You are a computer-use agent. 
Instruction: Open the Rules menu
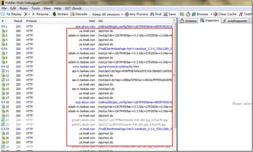[x=24, y=8]
